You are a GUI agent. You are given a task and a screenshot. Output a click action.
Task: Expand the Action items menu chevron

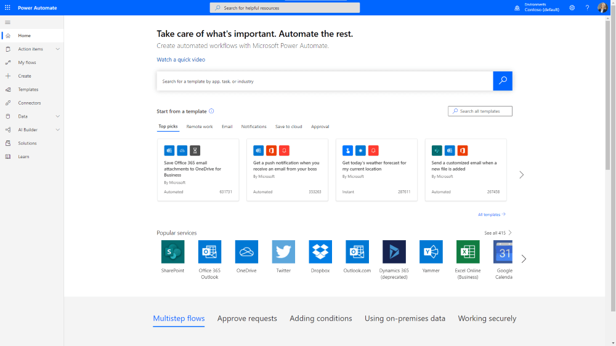click(x=58, y=49)
